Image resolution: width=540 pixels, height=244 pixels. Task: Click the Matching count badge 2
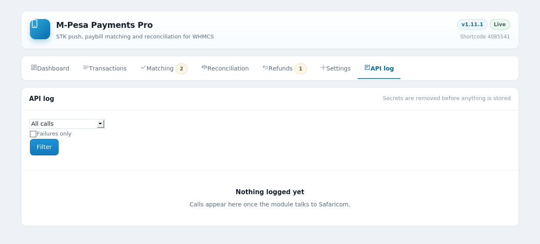181,69
